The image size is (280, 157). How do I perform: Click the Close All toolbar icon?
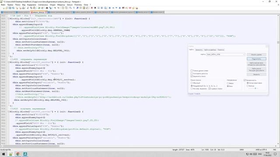click(x=20, y=8)
